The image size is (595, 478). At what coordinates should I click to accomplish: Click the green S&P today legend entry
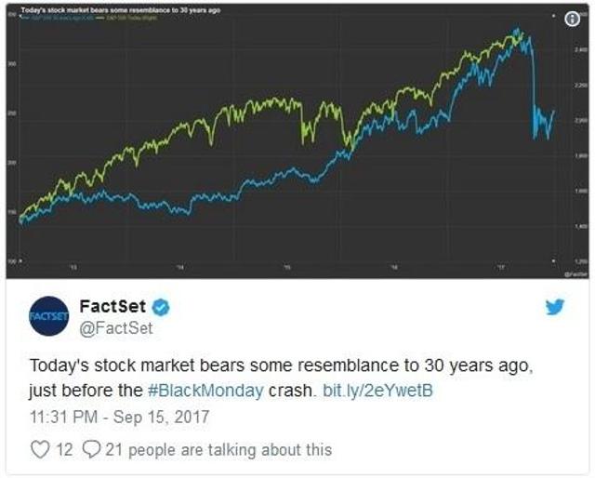(129, 18)
